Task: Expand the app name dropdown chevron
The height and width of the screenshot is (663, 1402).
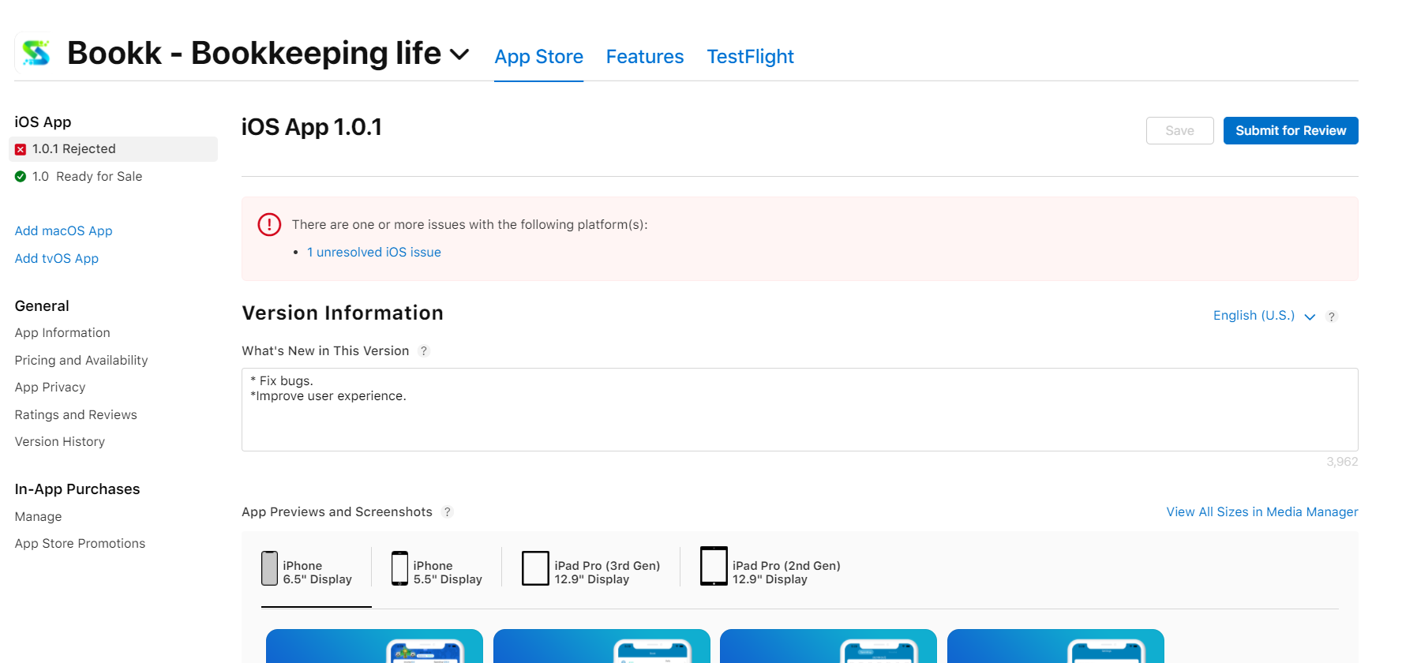Action: coord(459,54)
